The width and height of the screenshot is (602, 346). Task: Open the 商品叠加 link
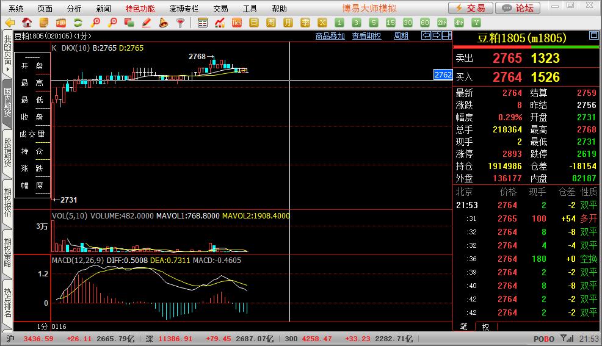coord(330,36)
